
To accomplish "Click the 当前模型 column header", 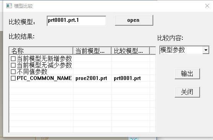I will tap(92, 51).
